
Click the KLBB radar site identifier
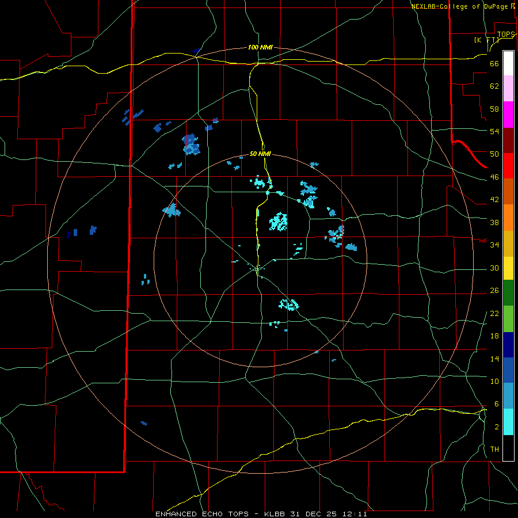coord(276,514)
